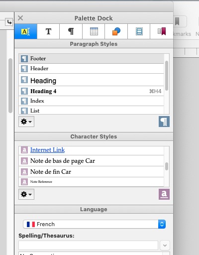Screen dimensions: 199x255
Task: Close the Palette Dock
Action: point(20,18)
